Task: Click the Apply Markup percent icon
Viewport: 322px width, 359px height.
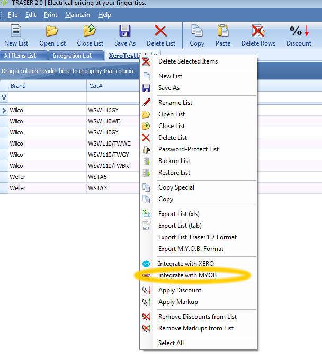Action: click(146, 302)
